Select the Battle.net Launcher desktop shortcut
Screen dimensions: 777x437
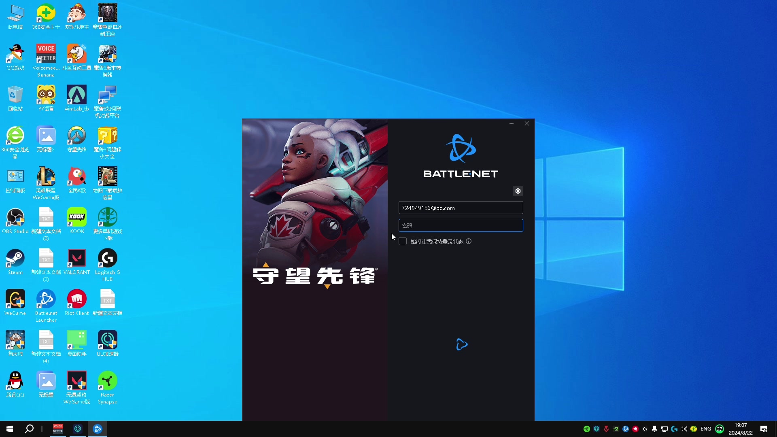pyautogui.click(x=46, y=306)
